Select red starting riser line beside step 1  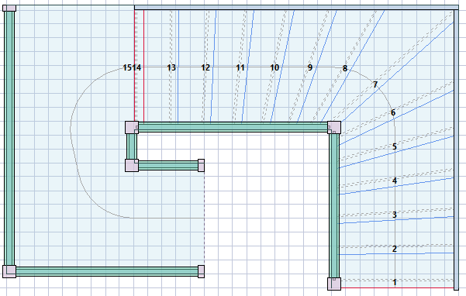(x=397, y=287)
